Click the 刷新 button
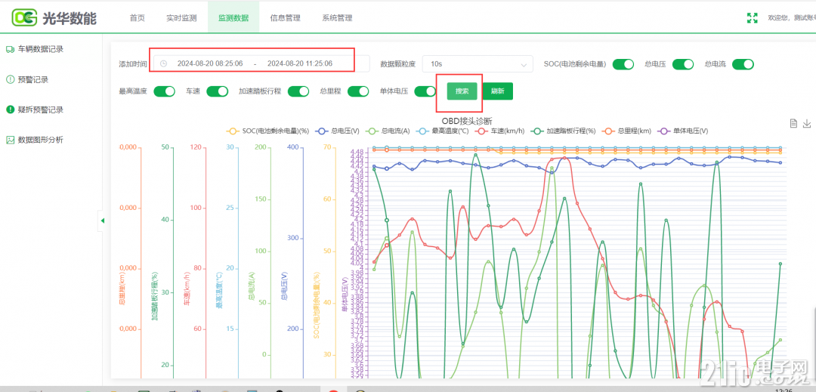 [498, 91]
